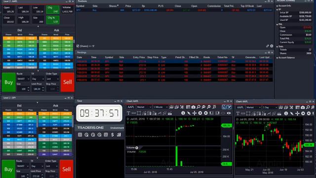The image size is (316, 178).
Task: Open the Route dropdown in SPY Level 2
Action: coord(23,166)
